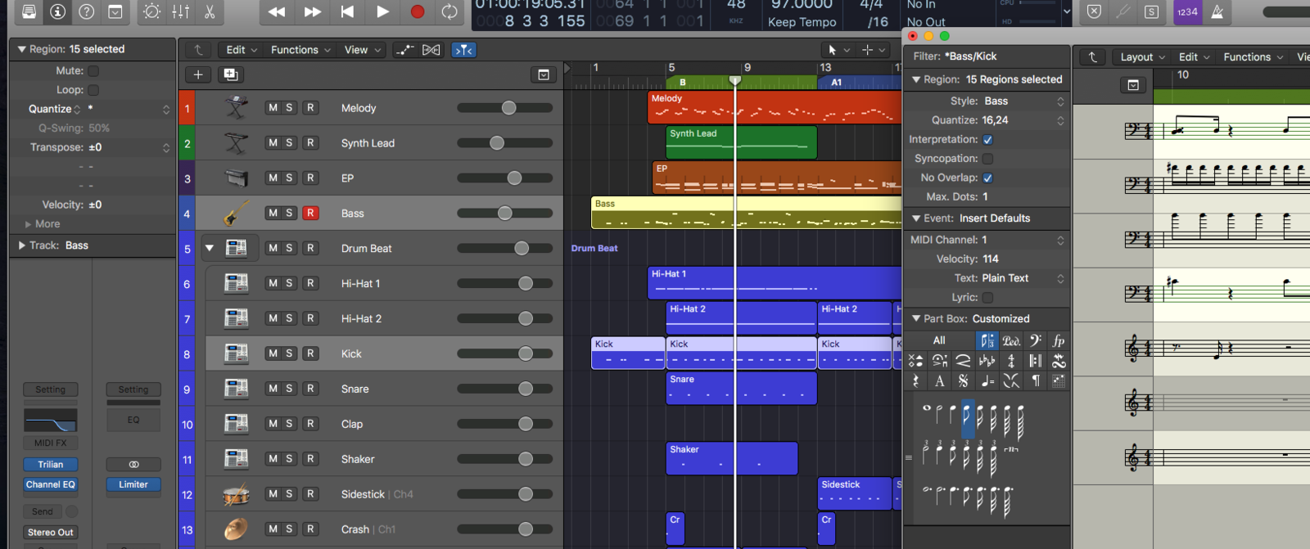Collapse the Region inspector triangle

point(21,49)
